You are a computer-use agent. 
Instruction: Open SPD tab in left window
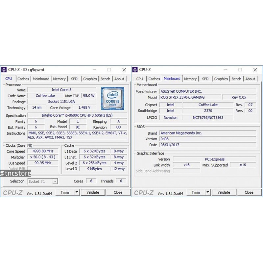click(74, 79)
